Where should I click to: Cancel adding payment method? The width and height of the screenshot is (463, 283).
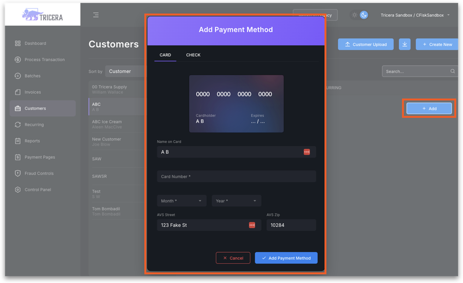point(233,258)
